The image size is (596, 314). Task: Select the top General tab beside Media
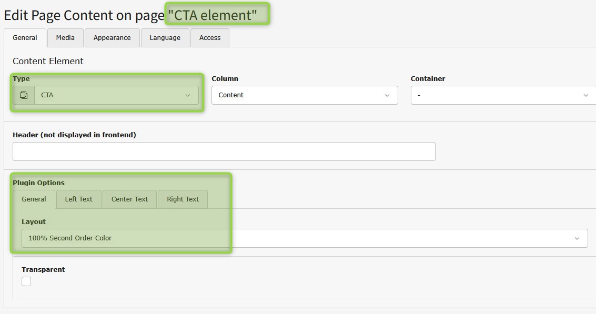tap(25, 38)
